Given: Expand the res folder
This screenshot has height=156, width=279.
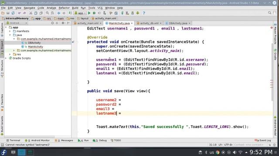Looking at the screenshot, I should 10,55.
